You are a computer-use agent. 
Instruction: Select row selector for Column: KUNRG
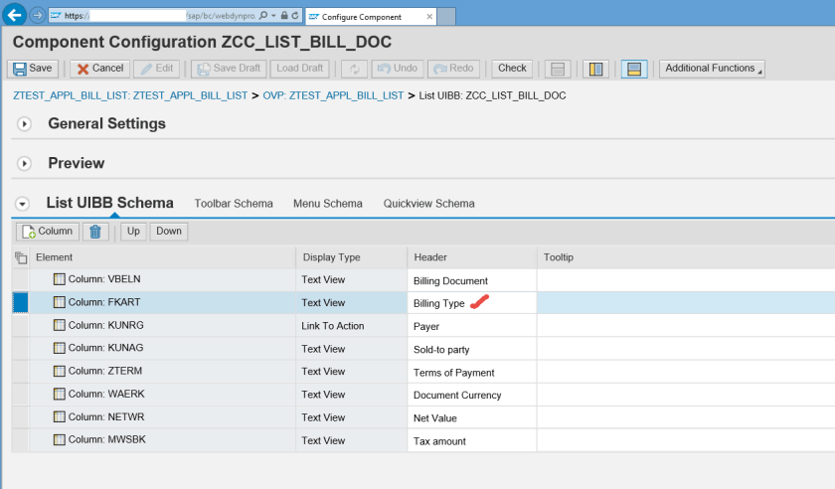coord(20,325)
